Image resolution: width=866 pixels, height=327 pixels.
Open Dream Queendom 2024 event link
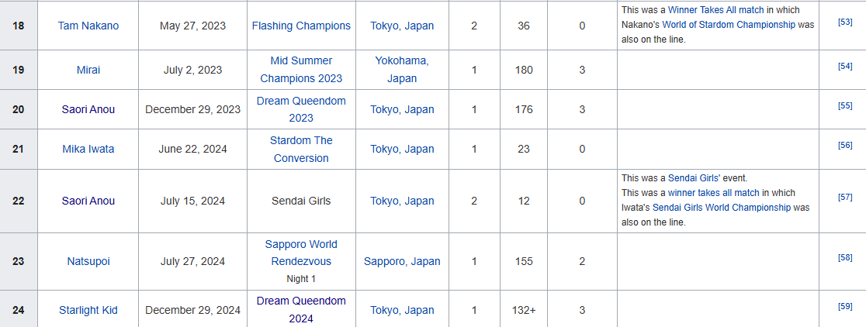point(301,310)
